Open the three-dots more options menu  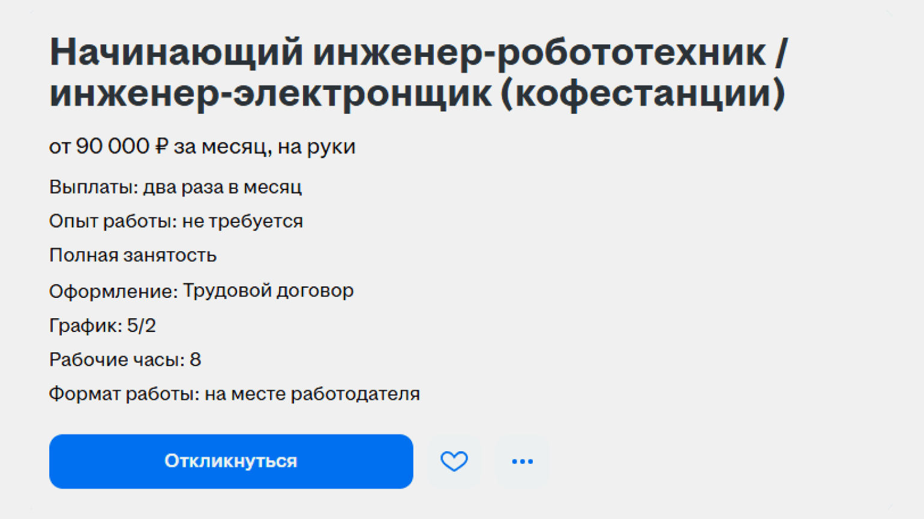pyautogui.click(x=522, y=461)
